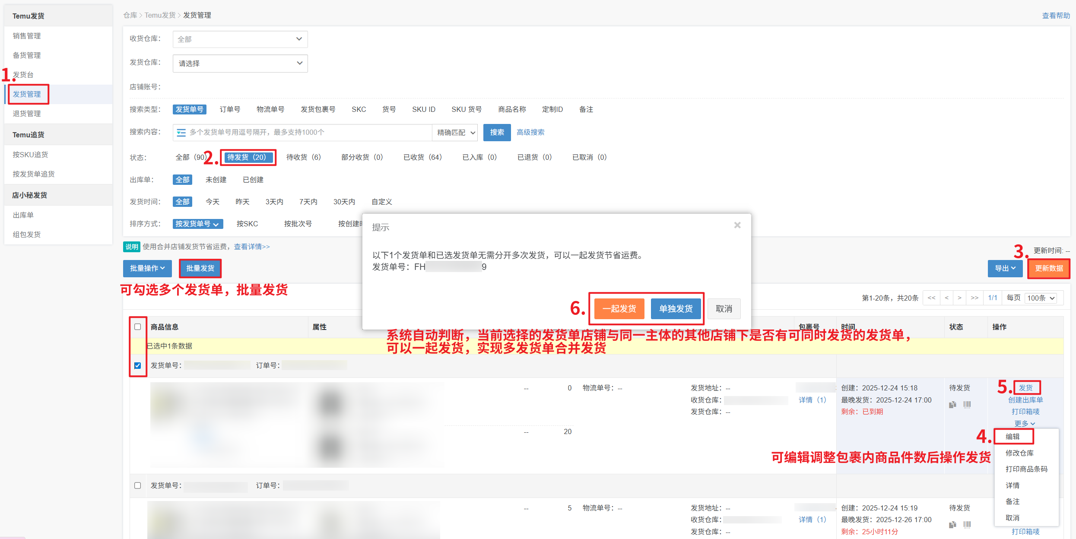Screen dimensions: 1076x539
Task: Click the list icon in the search content box
Action: coord(181,133)
